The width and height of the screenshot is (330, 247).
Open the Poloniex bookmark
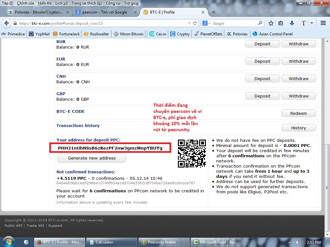click(237, 34)
